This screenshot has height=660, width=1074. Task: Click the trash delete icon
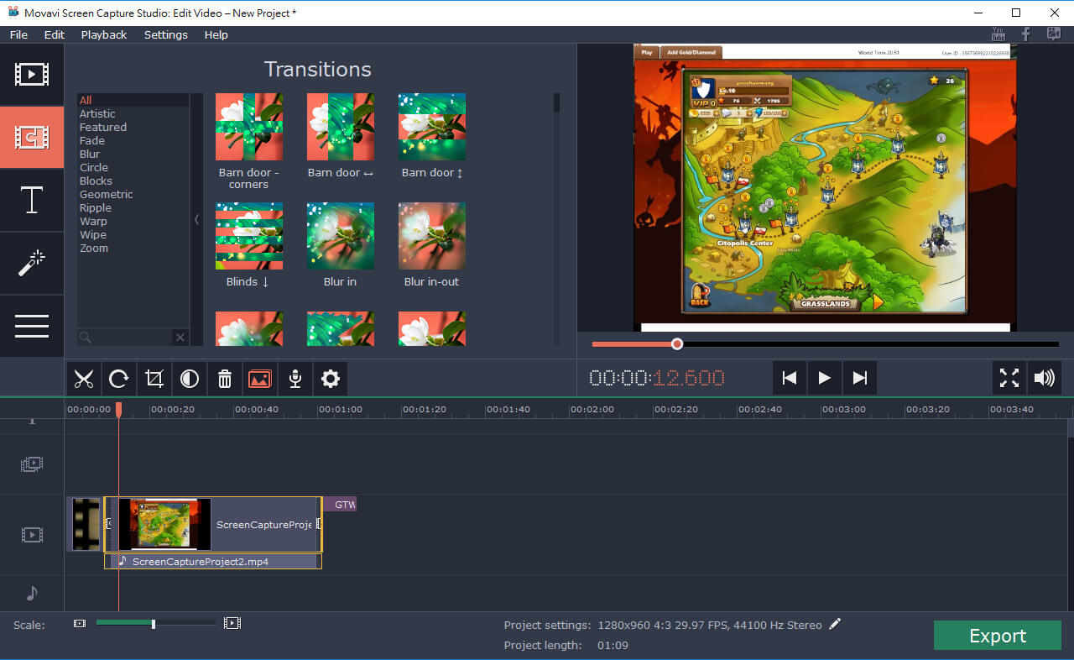pyautogui.click(x=225, y=379)
